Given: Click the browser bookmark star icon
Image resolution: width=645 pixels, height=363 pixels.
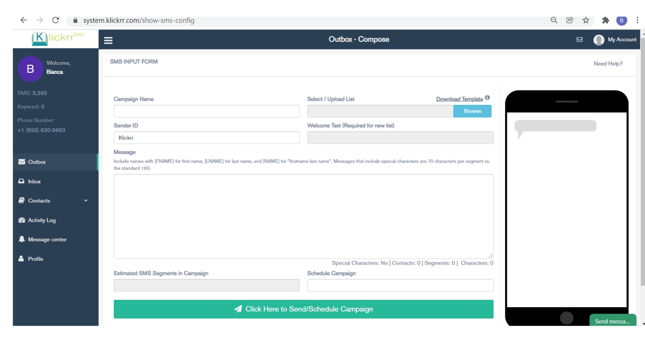Looking at the screenshot, I should click(586, 20).
